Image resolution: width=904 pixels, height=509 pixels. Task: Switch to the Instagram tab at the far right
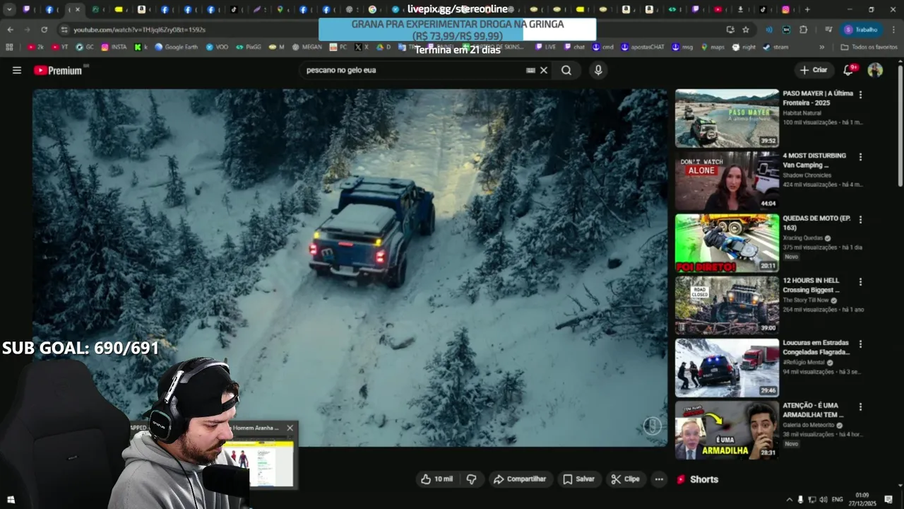click(786, 9)
